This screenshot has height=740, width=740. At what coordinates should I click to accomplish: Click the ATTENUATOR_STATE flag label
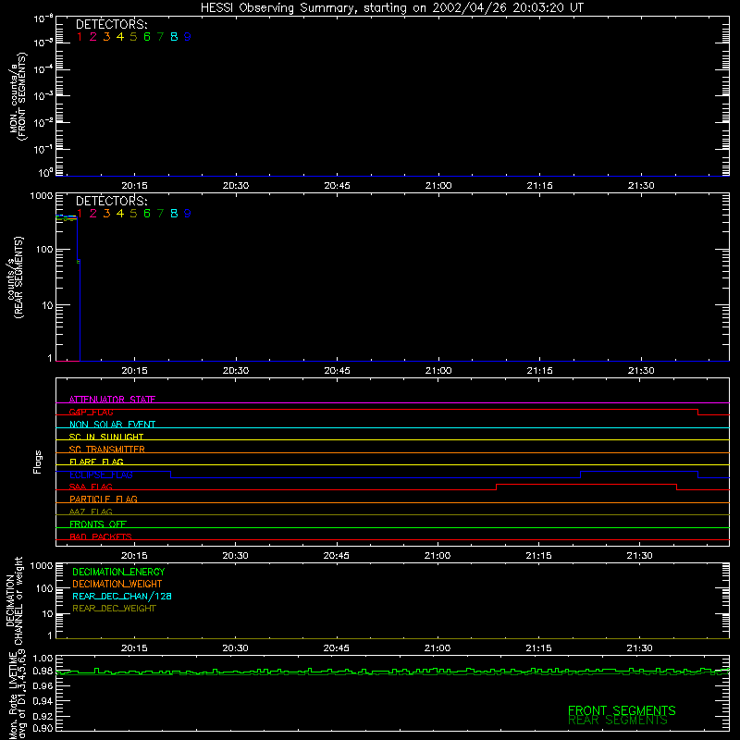point(112,400)
